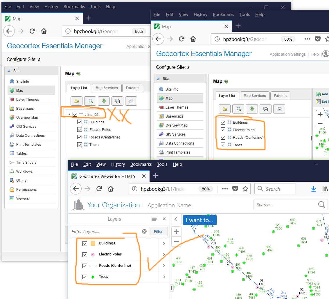Click green Refresh icon in right Manager window toolbar
This screenshot has width=329, height=299.
(x=252, y=109)
